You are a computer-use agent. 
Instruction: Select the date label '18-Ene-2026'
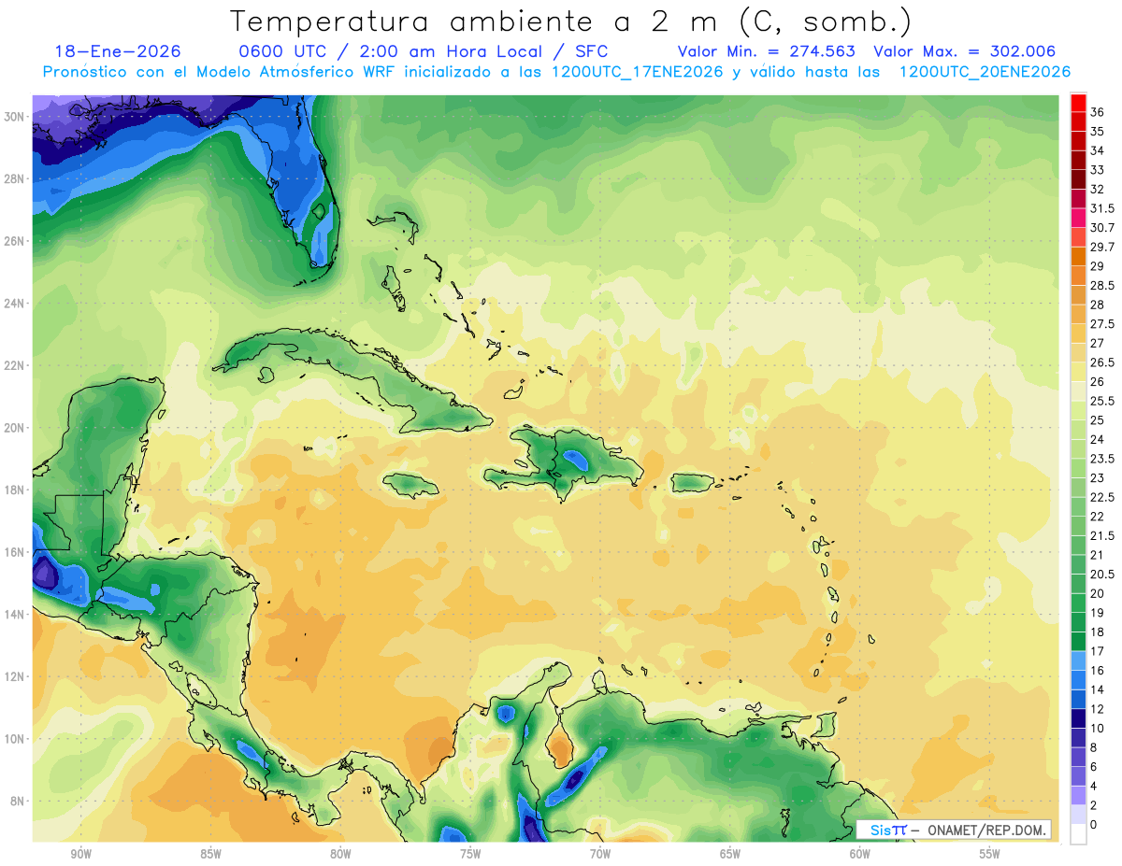point(118,51)
